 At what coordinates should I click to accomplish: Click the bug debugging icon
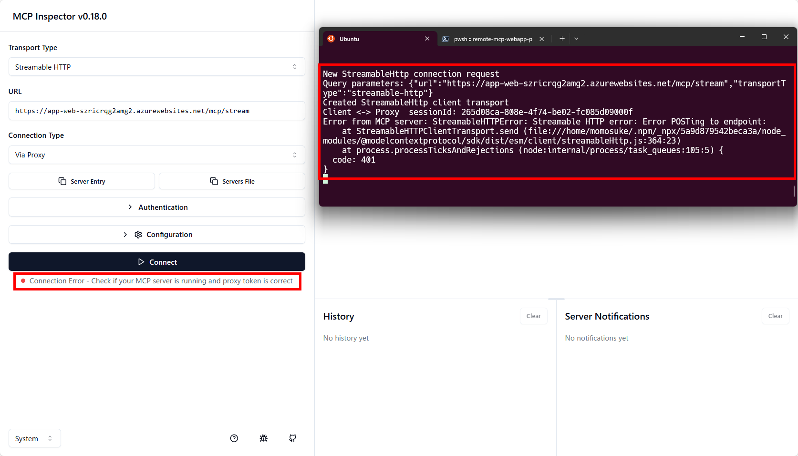click(x=263, y=438)
